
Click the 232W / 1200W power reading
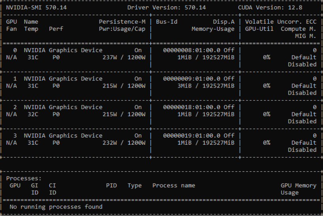click(x=124, y=143)
